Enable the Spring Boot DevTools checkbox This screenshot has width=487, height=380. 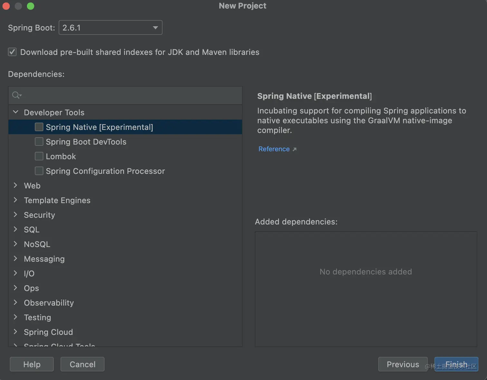[x=39, y=142]
